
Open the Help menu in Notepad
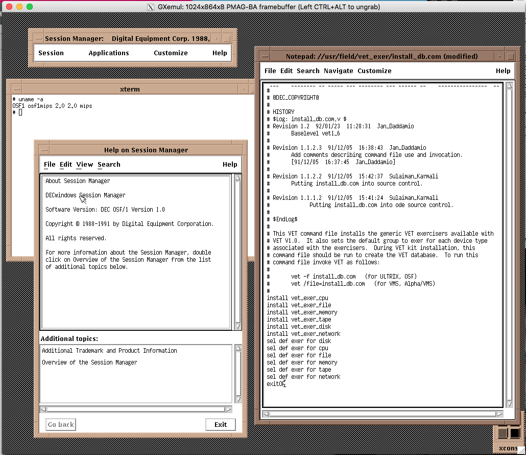click(503, 71)
